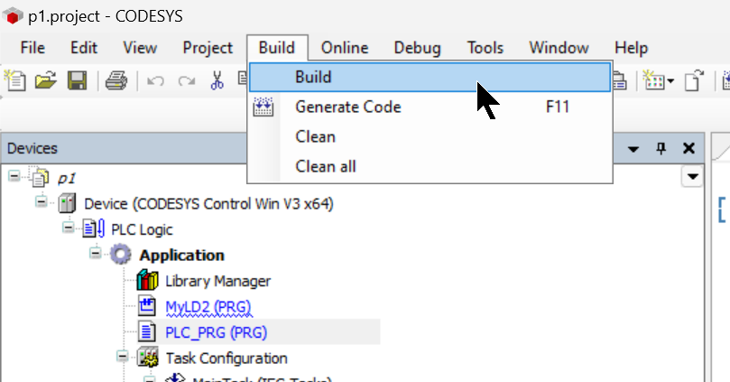This screenshot has width=730, height=382.
Task: Open the Window menu
Action: coord(559,48)
